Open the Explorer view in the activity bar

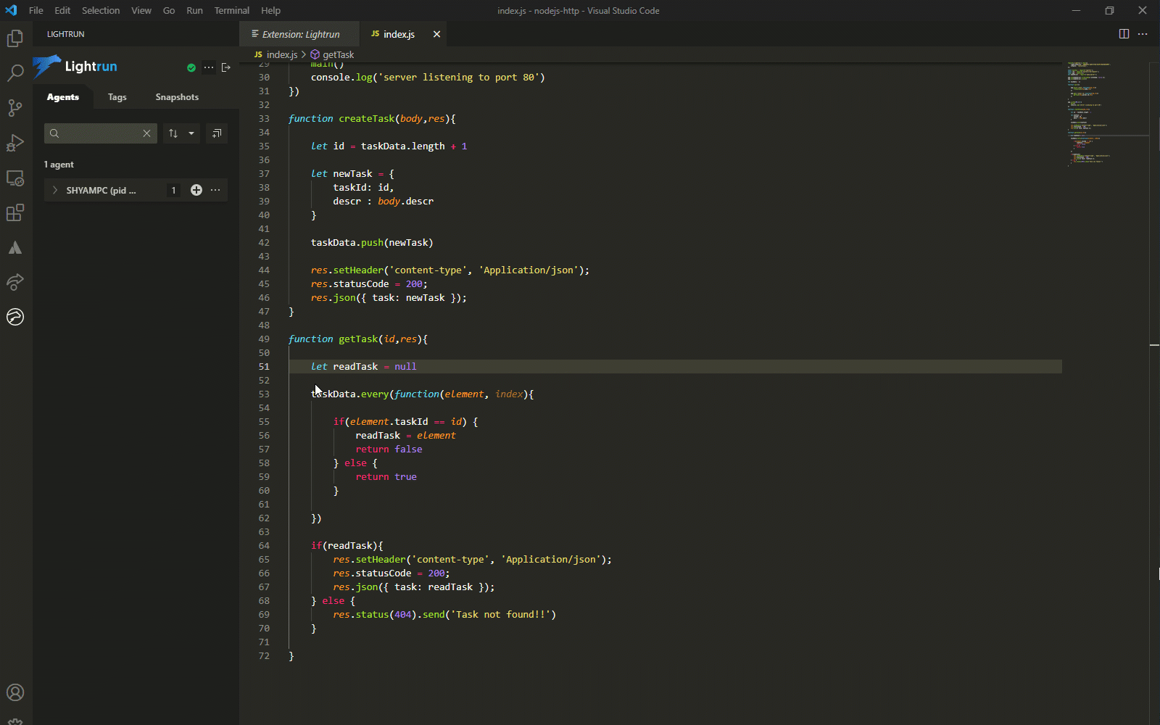coord(15,38)
